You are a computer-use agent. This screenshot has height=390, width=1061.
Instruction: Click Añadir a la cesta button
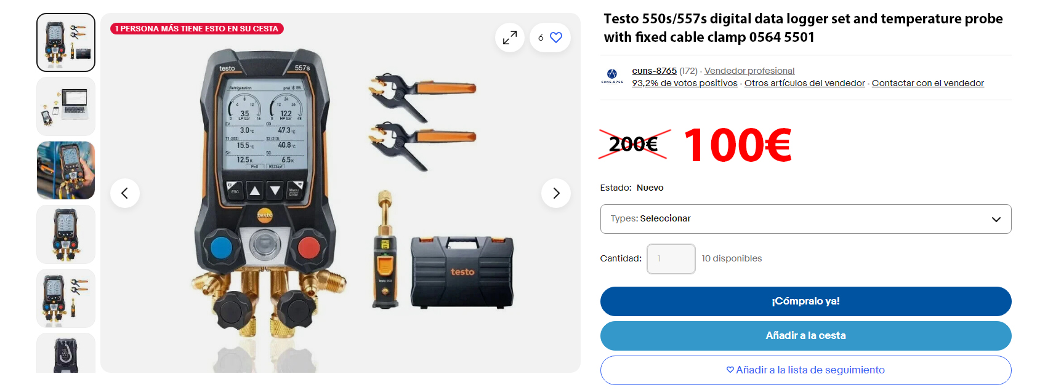(805, 336)
